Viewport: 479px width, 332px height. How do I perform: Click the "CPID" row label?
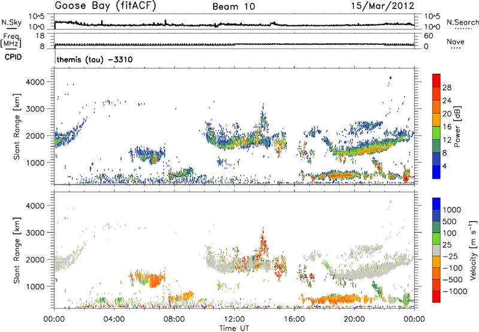click(x=13, y=57)
